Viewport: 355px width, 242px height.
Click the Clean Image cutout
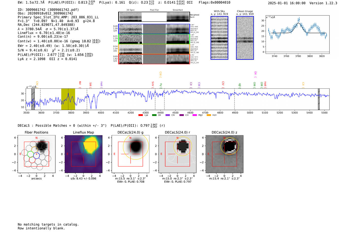pos(245,38)
